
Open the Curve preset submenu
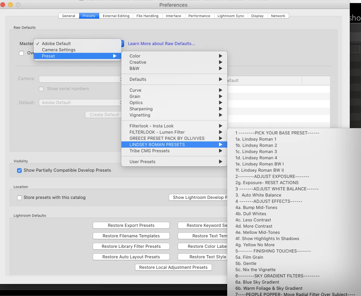pyautogui.click(x=174, y=90)
